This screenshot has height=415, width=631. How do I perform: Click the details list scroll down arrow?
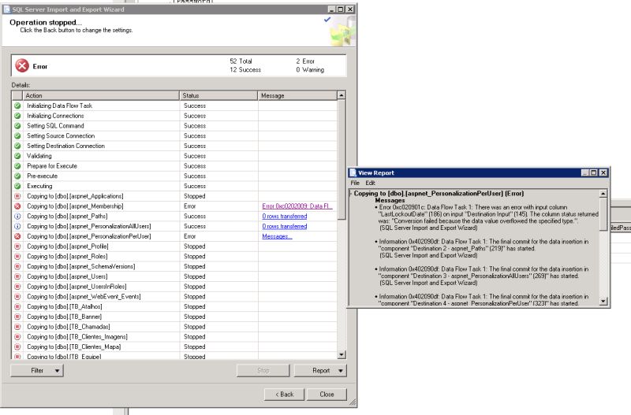342,354
